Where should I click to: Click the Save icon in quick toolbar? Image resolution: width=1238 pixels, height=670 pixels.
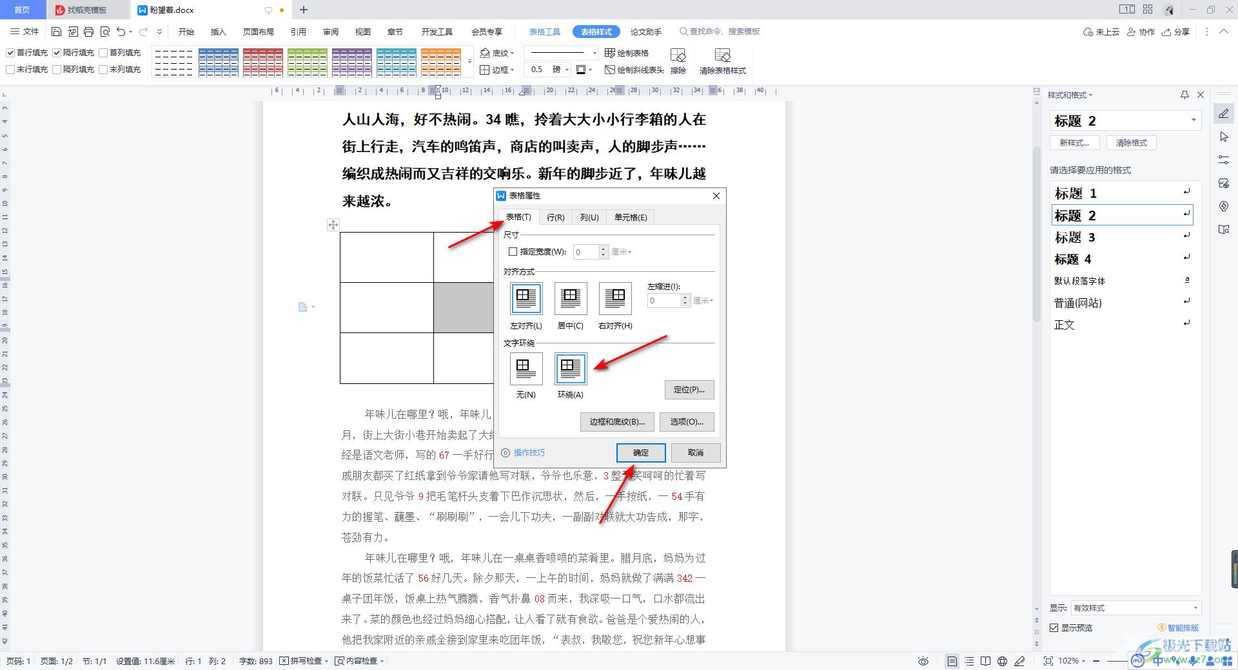56,32
